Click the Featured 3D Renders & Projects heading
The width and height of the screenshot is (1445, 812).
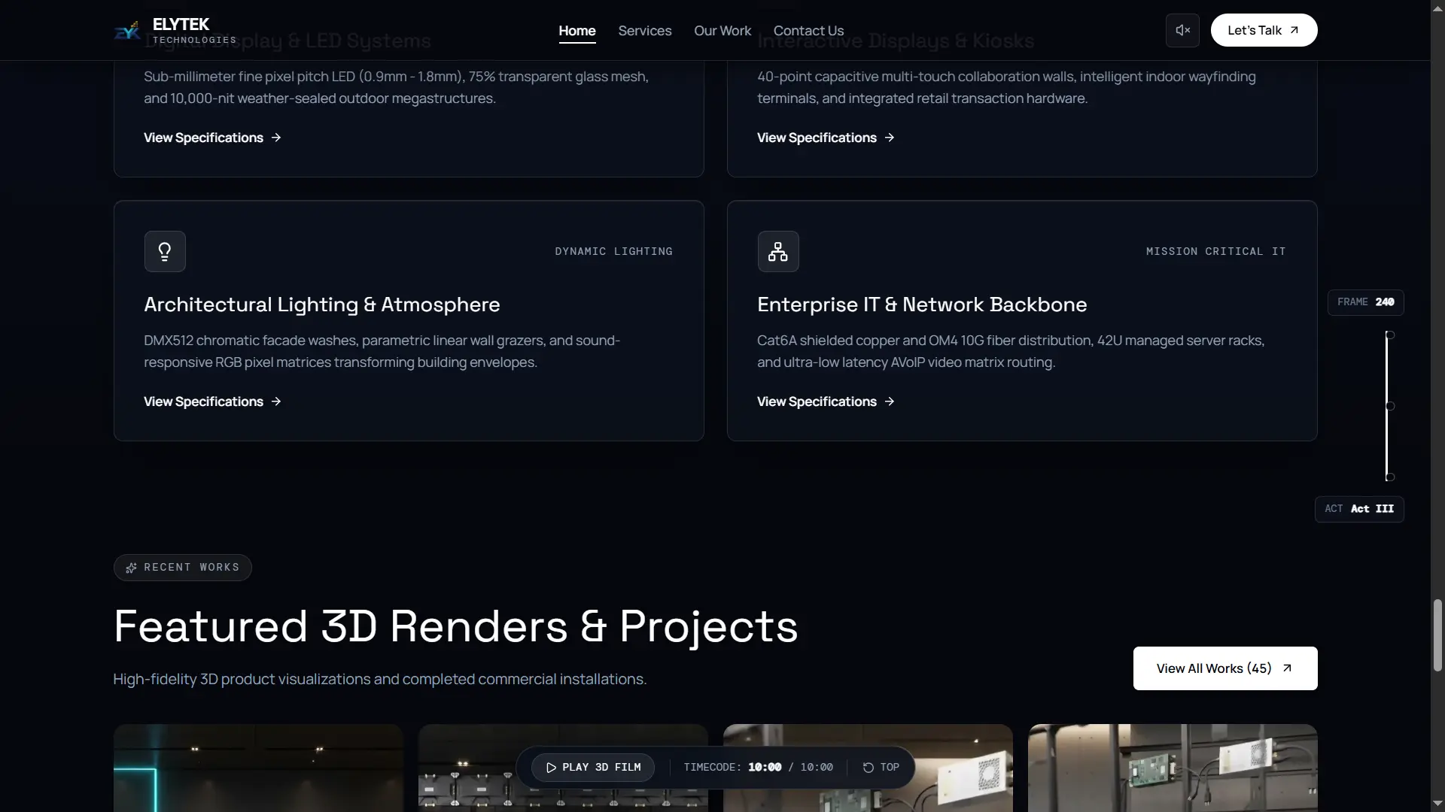(x=455, y=626)
